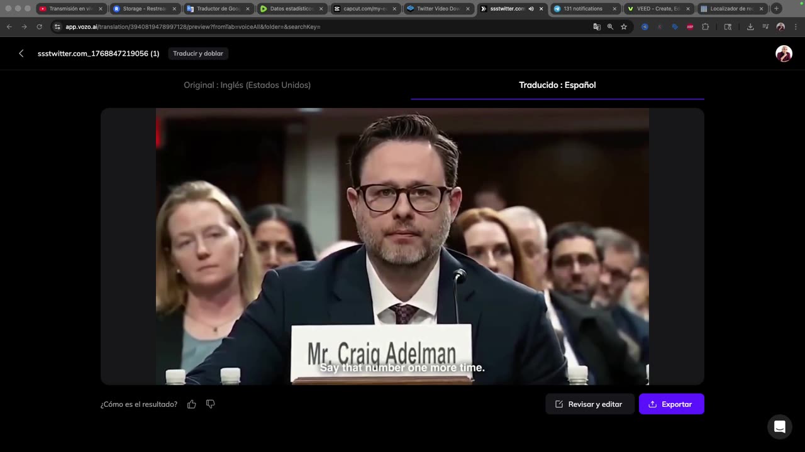805x452 pixels.
Task: Open the Chrome profile avatar
Action: point(780,27)
